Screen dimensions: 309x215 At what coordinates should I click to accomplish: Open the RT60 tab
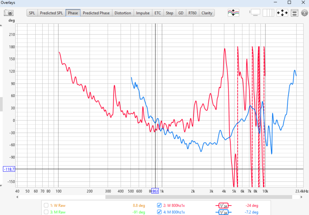192,13
